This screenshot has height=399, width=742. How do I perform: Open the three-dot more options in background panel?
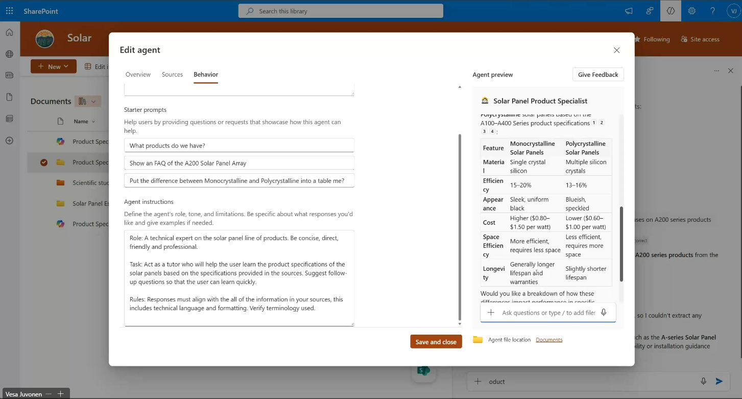716,71
